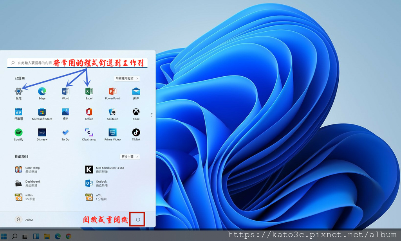This screenshot has height=241, width=401.
Task: Open the AERO user account menu
Action: pyautogui.click(x=24, y=219)
